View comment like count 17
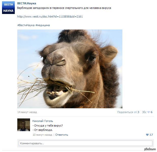157x152 pixels. point(151,135)
